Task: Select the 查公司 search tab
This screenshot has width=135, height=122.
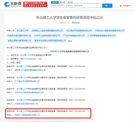Action: tap(55, 2)
